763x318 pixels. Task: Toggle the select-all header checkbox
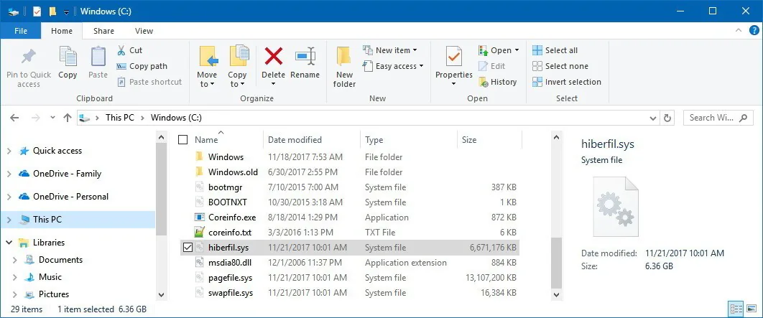(183, 140)
